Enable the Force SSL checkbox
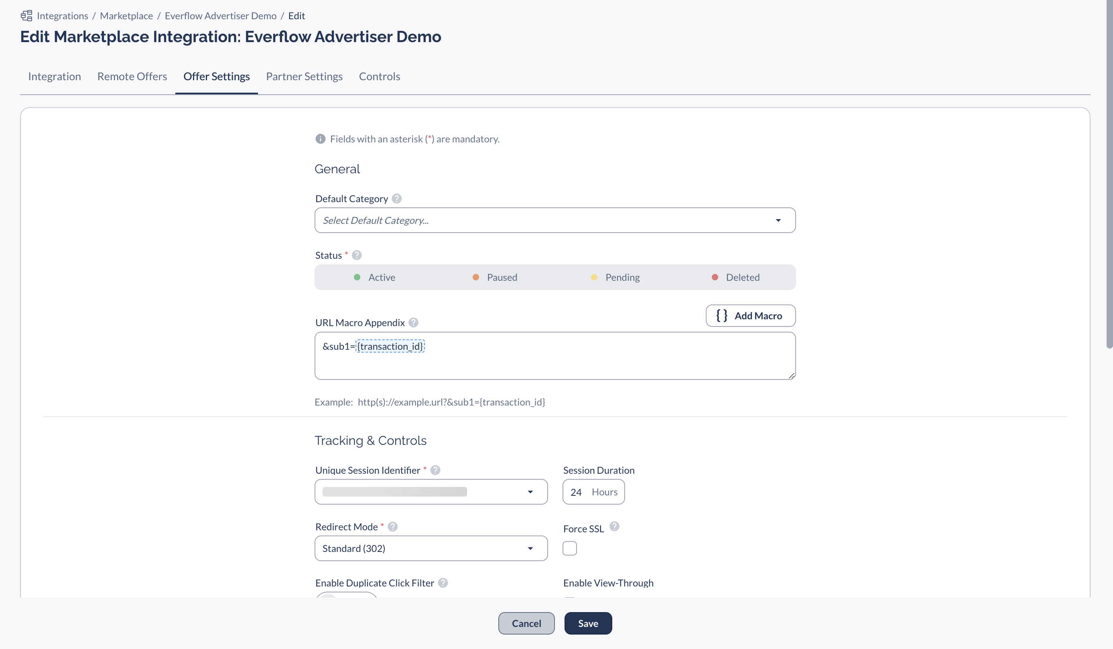 (570, 548)
